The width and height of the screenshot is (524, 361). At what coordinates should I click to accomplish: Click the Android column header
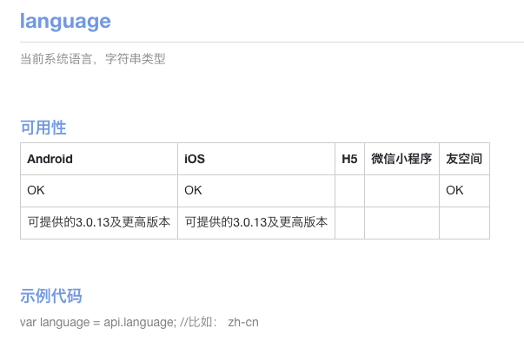tap(50, 159)
